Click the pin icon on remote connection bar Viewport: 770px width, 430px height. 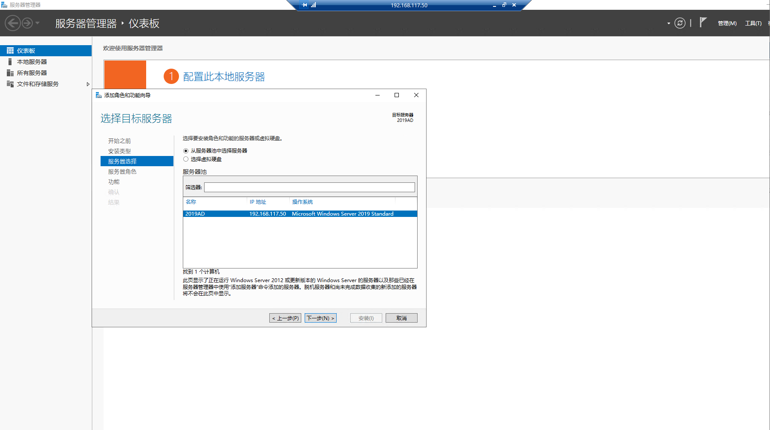[x=304, y=5]
